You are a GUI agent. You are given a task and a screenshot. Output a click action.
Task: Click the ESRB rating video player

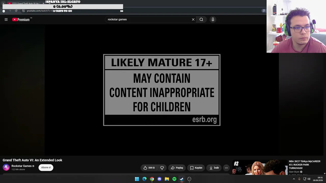click(162, 90)
